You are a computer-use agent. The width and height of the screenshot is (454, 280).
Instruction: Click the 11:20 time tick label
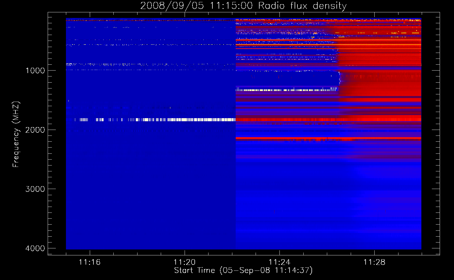click(185, 262)
